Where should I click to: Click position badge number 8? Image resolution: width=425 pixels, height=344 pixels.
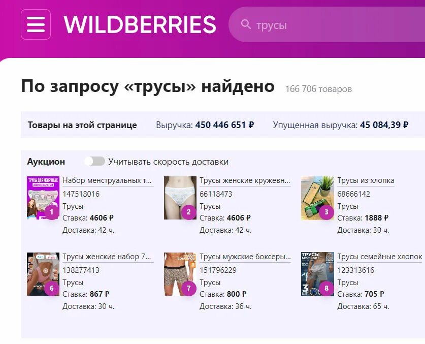point(326,288)
